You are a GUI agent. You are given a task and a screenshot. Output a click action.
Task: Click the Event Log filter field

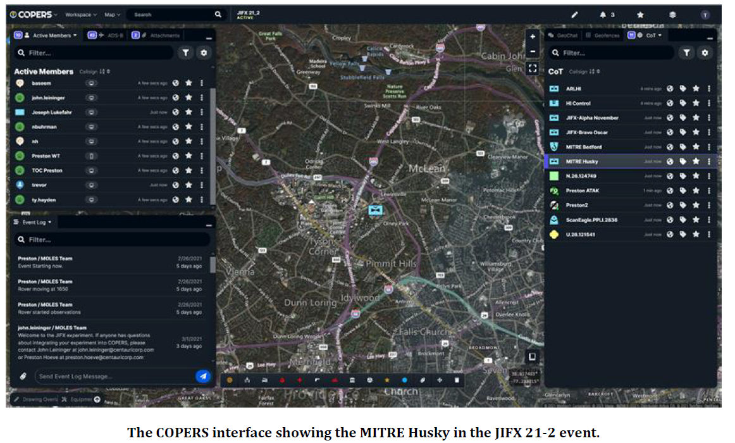(x=111, y=240)
